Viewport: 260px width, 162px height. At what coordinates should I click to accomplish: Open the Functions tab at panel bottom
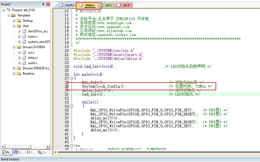point(31,153)
